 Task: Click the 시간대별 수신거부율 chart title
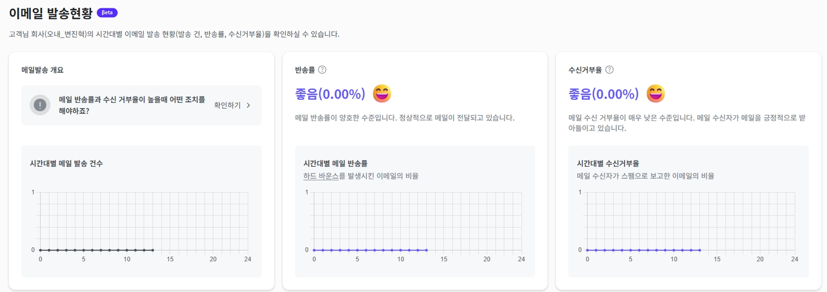[608, 164]
